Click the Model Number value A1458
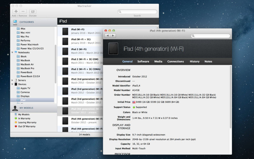The width and height of the screenshot is (254, 159). click(x=136, y=90)
